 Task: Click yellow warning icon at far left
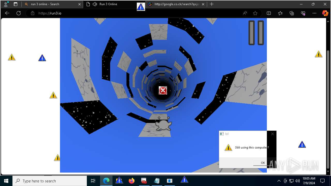(x=12, y=57)
